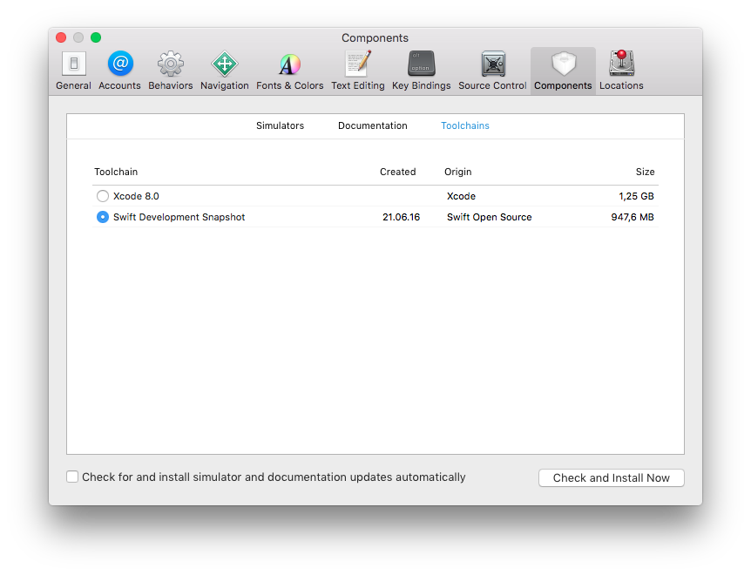Click the Xcode 8.0 toolchain name

(x=136, y=196)
